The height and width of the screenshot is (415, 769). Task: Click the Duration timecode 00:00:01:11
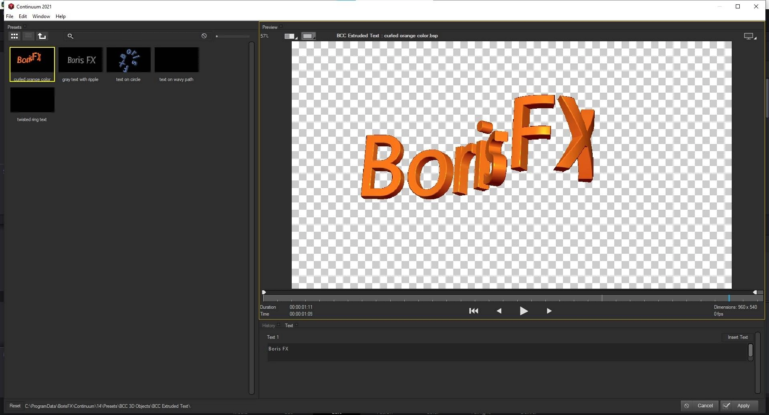[301, 307]
